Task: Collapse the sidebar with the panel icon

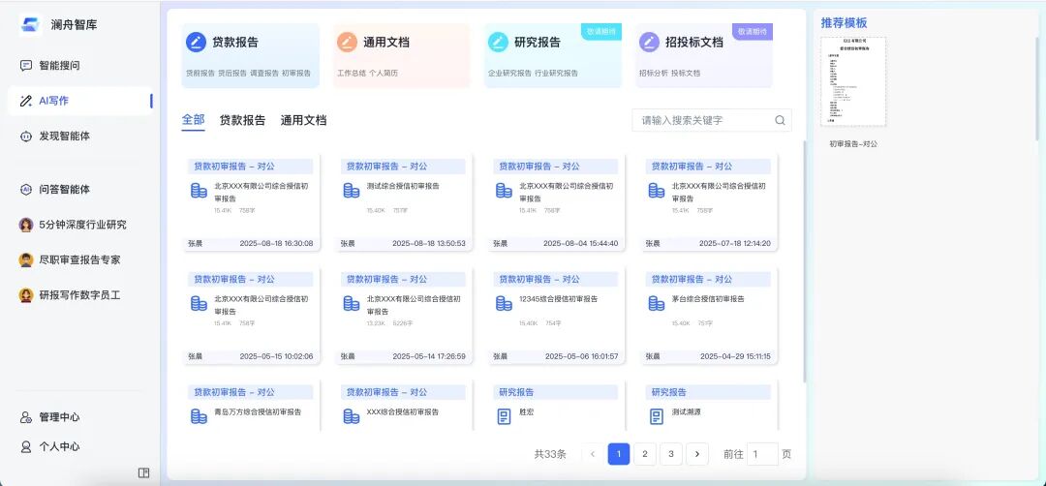Action: click(143, 472)
